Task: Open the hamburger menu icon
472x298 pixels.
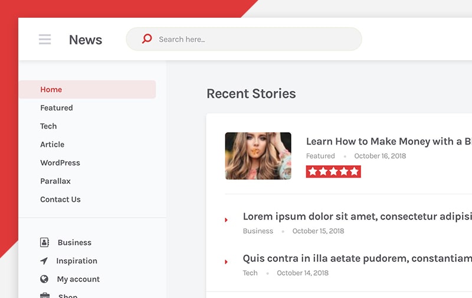Action: (x=45, y=40)
